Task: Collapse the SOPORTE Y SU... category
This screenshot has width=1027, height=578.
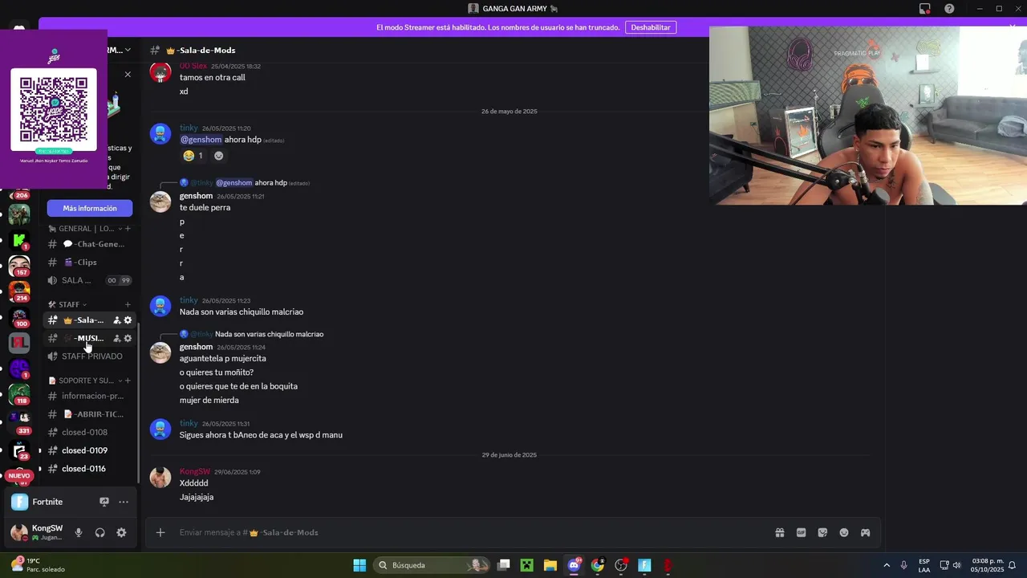Action: pos(85,381)
